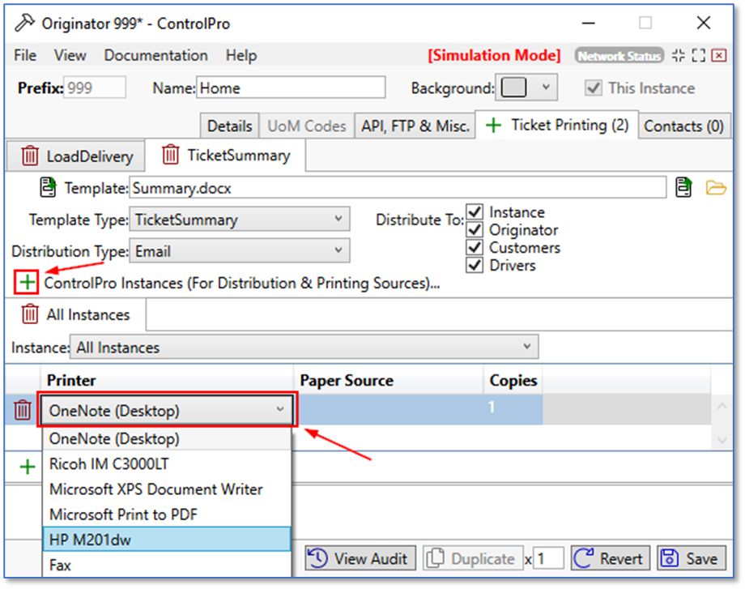Screen dimensions: 745x589
Task: Click the Save button
Action: pyautogui.click(x=690, y=559)
